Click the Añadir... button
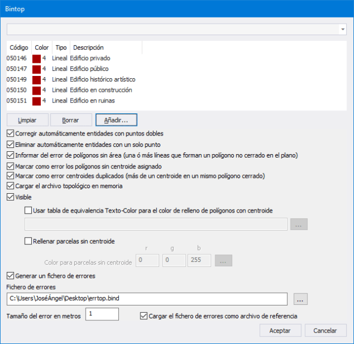The width and height of the screenshot is (354, 344). tap(116, 120)
